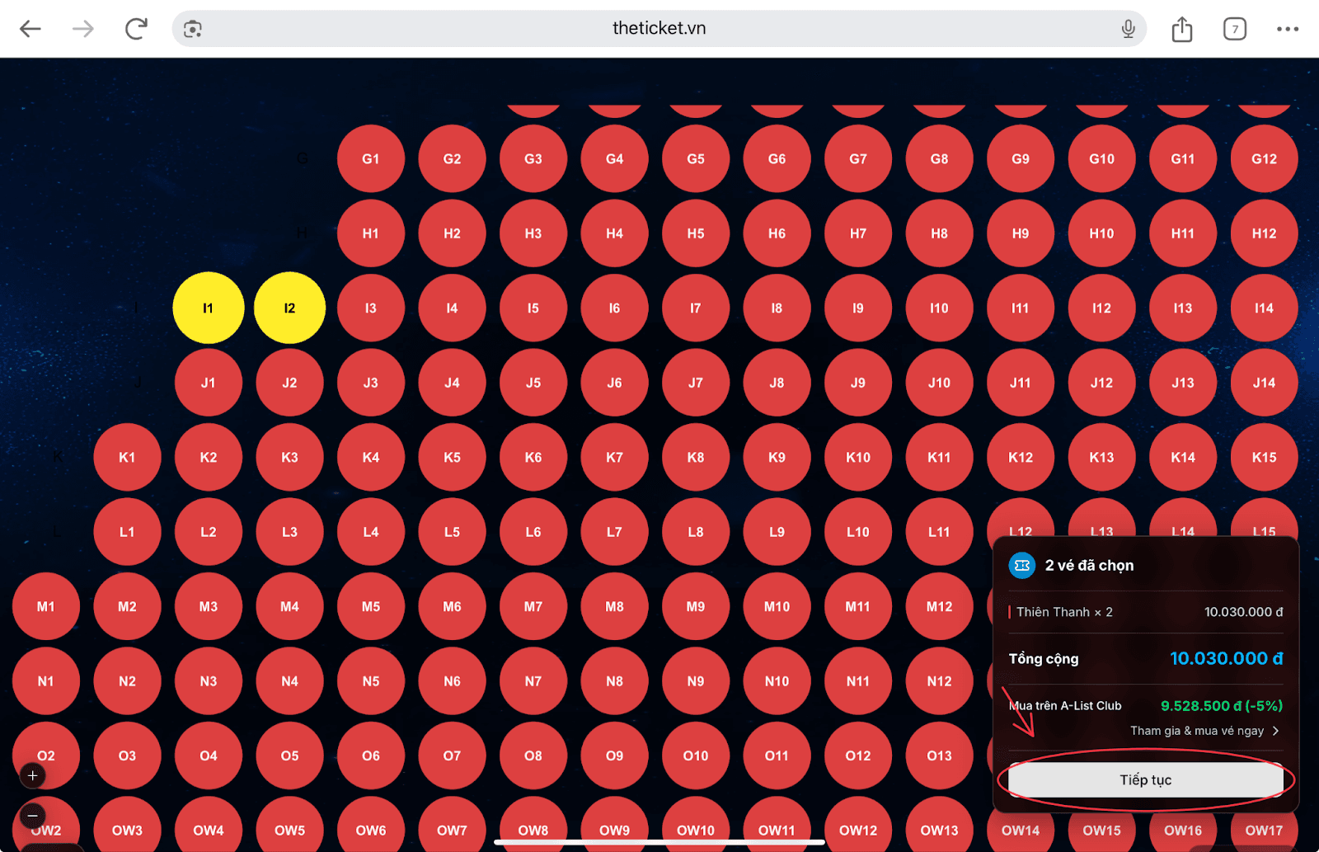Deselect the yellow seat I1
The height and width of the screenshot is (852, 1319).
point(208,308)
